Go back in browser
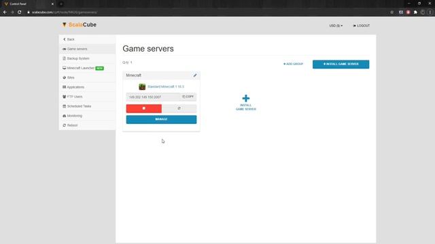Image resolution: width=435 pixels, height=244 pixels. pos(5,12)
